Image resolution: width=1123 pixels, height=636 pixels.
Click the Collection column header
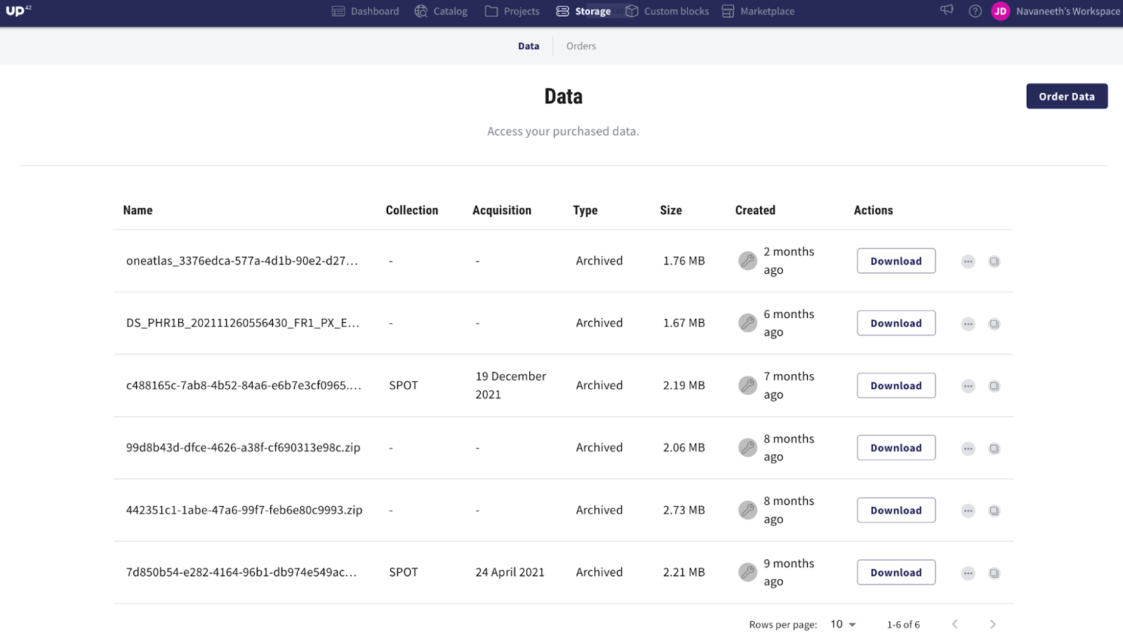[x=412, y=210]
